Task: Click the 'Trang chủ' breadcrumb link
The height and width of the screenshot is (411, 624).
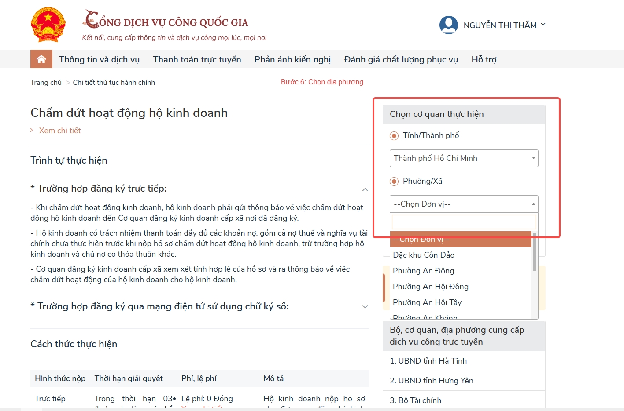Action: 46,83
